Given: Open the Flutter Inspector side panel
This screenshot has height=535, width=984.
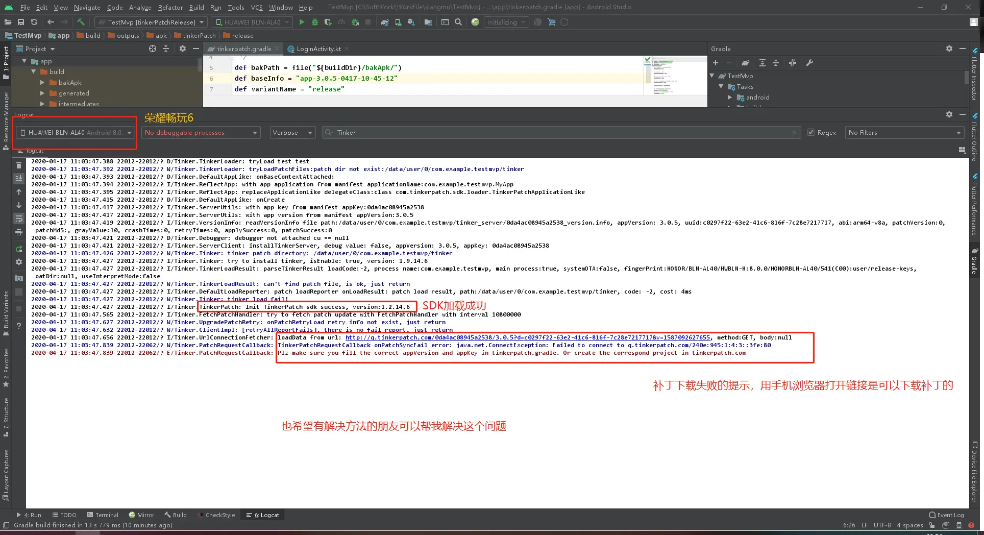Looking at the screenshot, I should point(974,74).
